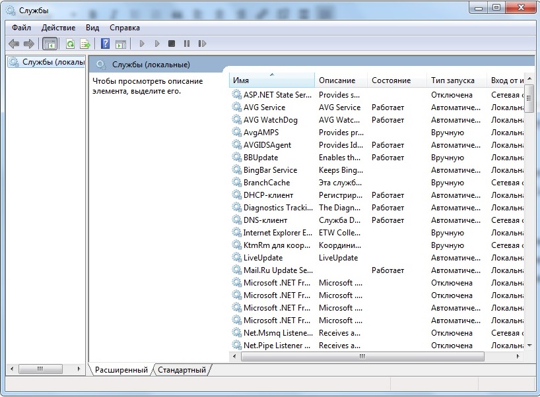
Task: Click the Help question mark icon
Action: point(105,43)
